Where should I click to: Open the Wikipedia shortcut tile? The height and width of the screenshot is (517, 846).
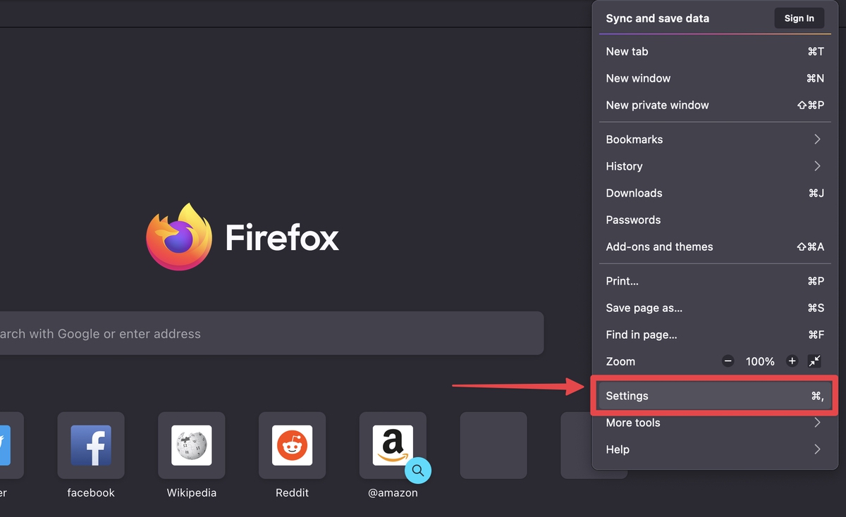pos(191,445)
